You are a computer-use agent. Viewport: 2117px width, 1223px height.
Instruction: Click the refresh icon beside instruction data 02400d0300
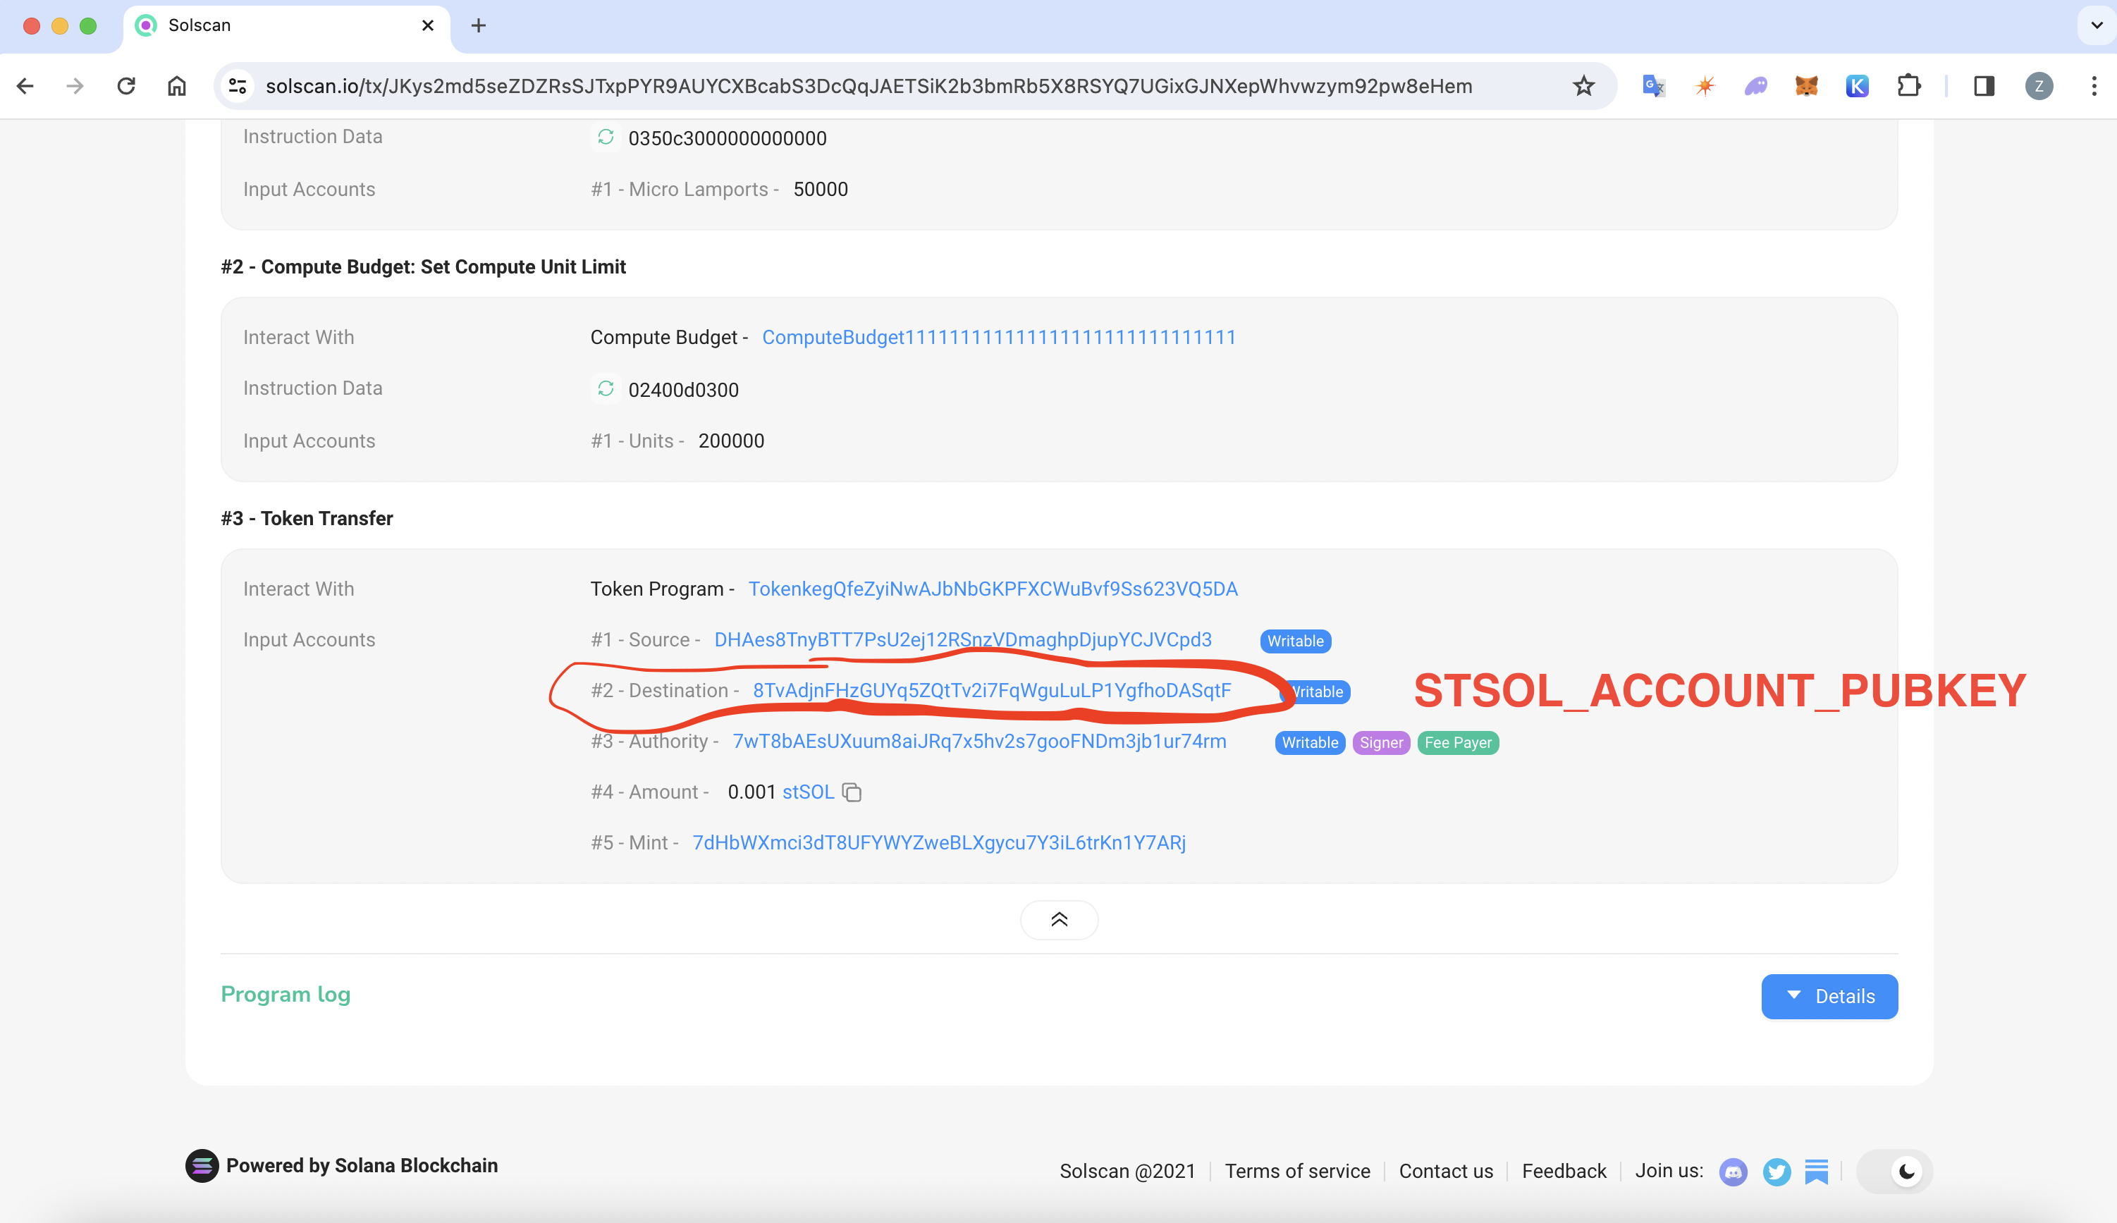point(606,389)
